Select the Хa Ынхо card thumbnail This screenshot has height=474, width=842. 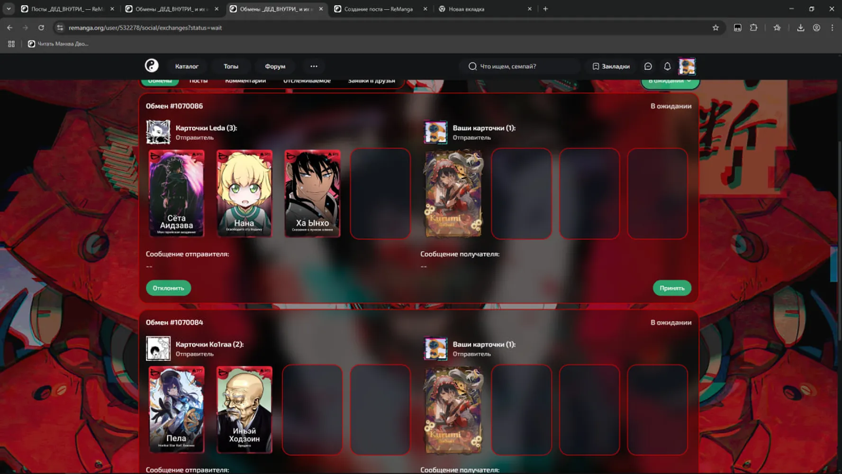tap(312, 193)
